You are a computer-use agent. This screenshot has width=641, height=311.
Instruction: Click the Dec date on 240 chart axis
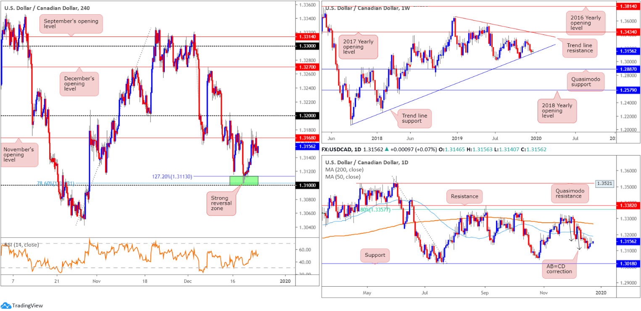(x=188, y=281)
